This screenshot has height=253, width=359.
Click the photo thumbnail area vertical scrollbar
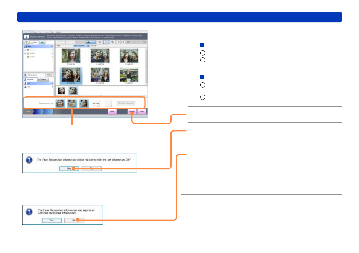[x=146, y=66]
